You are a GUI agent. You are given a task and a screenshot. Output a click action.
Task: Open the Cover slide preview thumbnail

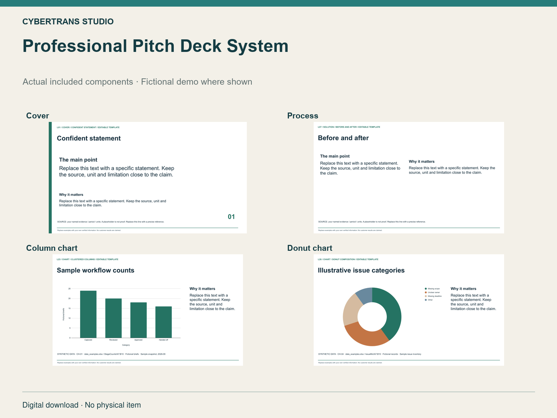(x=148, y=178)
